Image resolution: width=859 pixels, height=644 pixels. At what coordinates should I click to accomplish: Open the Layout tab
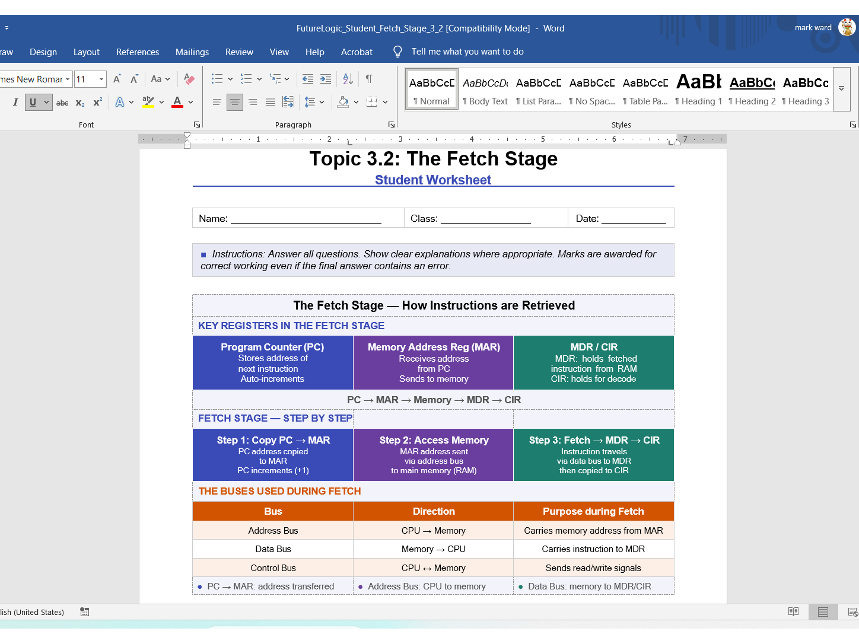tap(87, 52)
